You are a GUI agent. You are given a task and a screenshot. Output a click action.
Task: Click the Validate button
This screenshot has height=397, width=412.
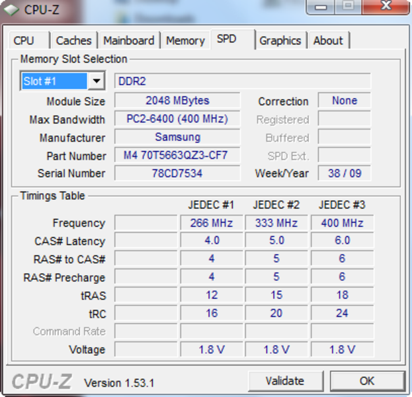tap(285, 380)
